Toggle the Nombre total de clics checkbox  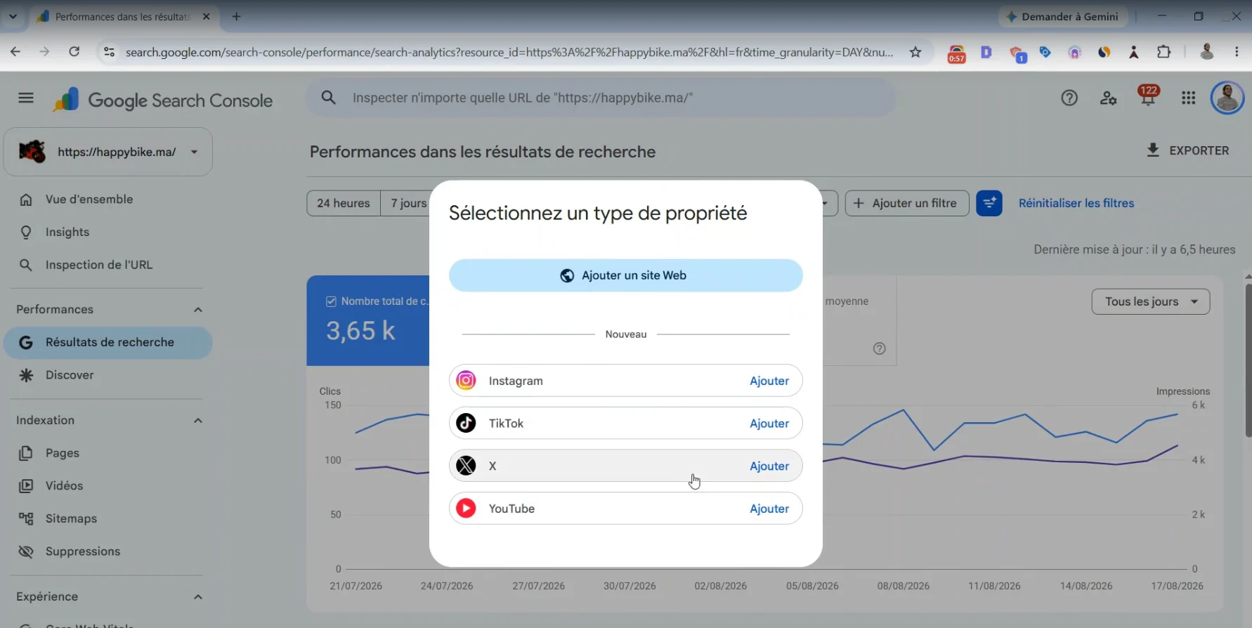pyautogui.click(x=331, y=301)
